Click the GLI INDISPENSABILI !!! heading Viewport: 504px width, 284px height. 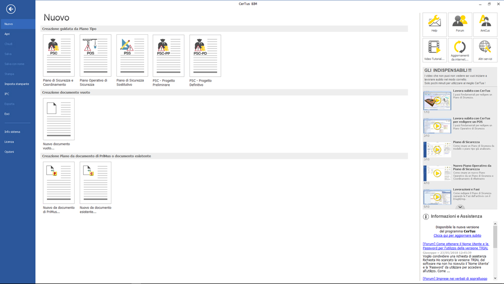click(448, 70)
